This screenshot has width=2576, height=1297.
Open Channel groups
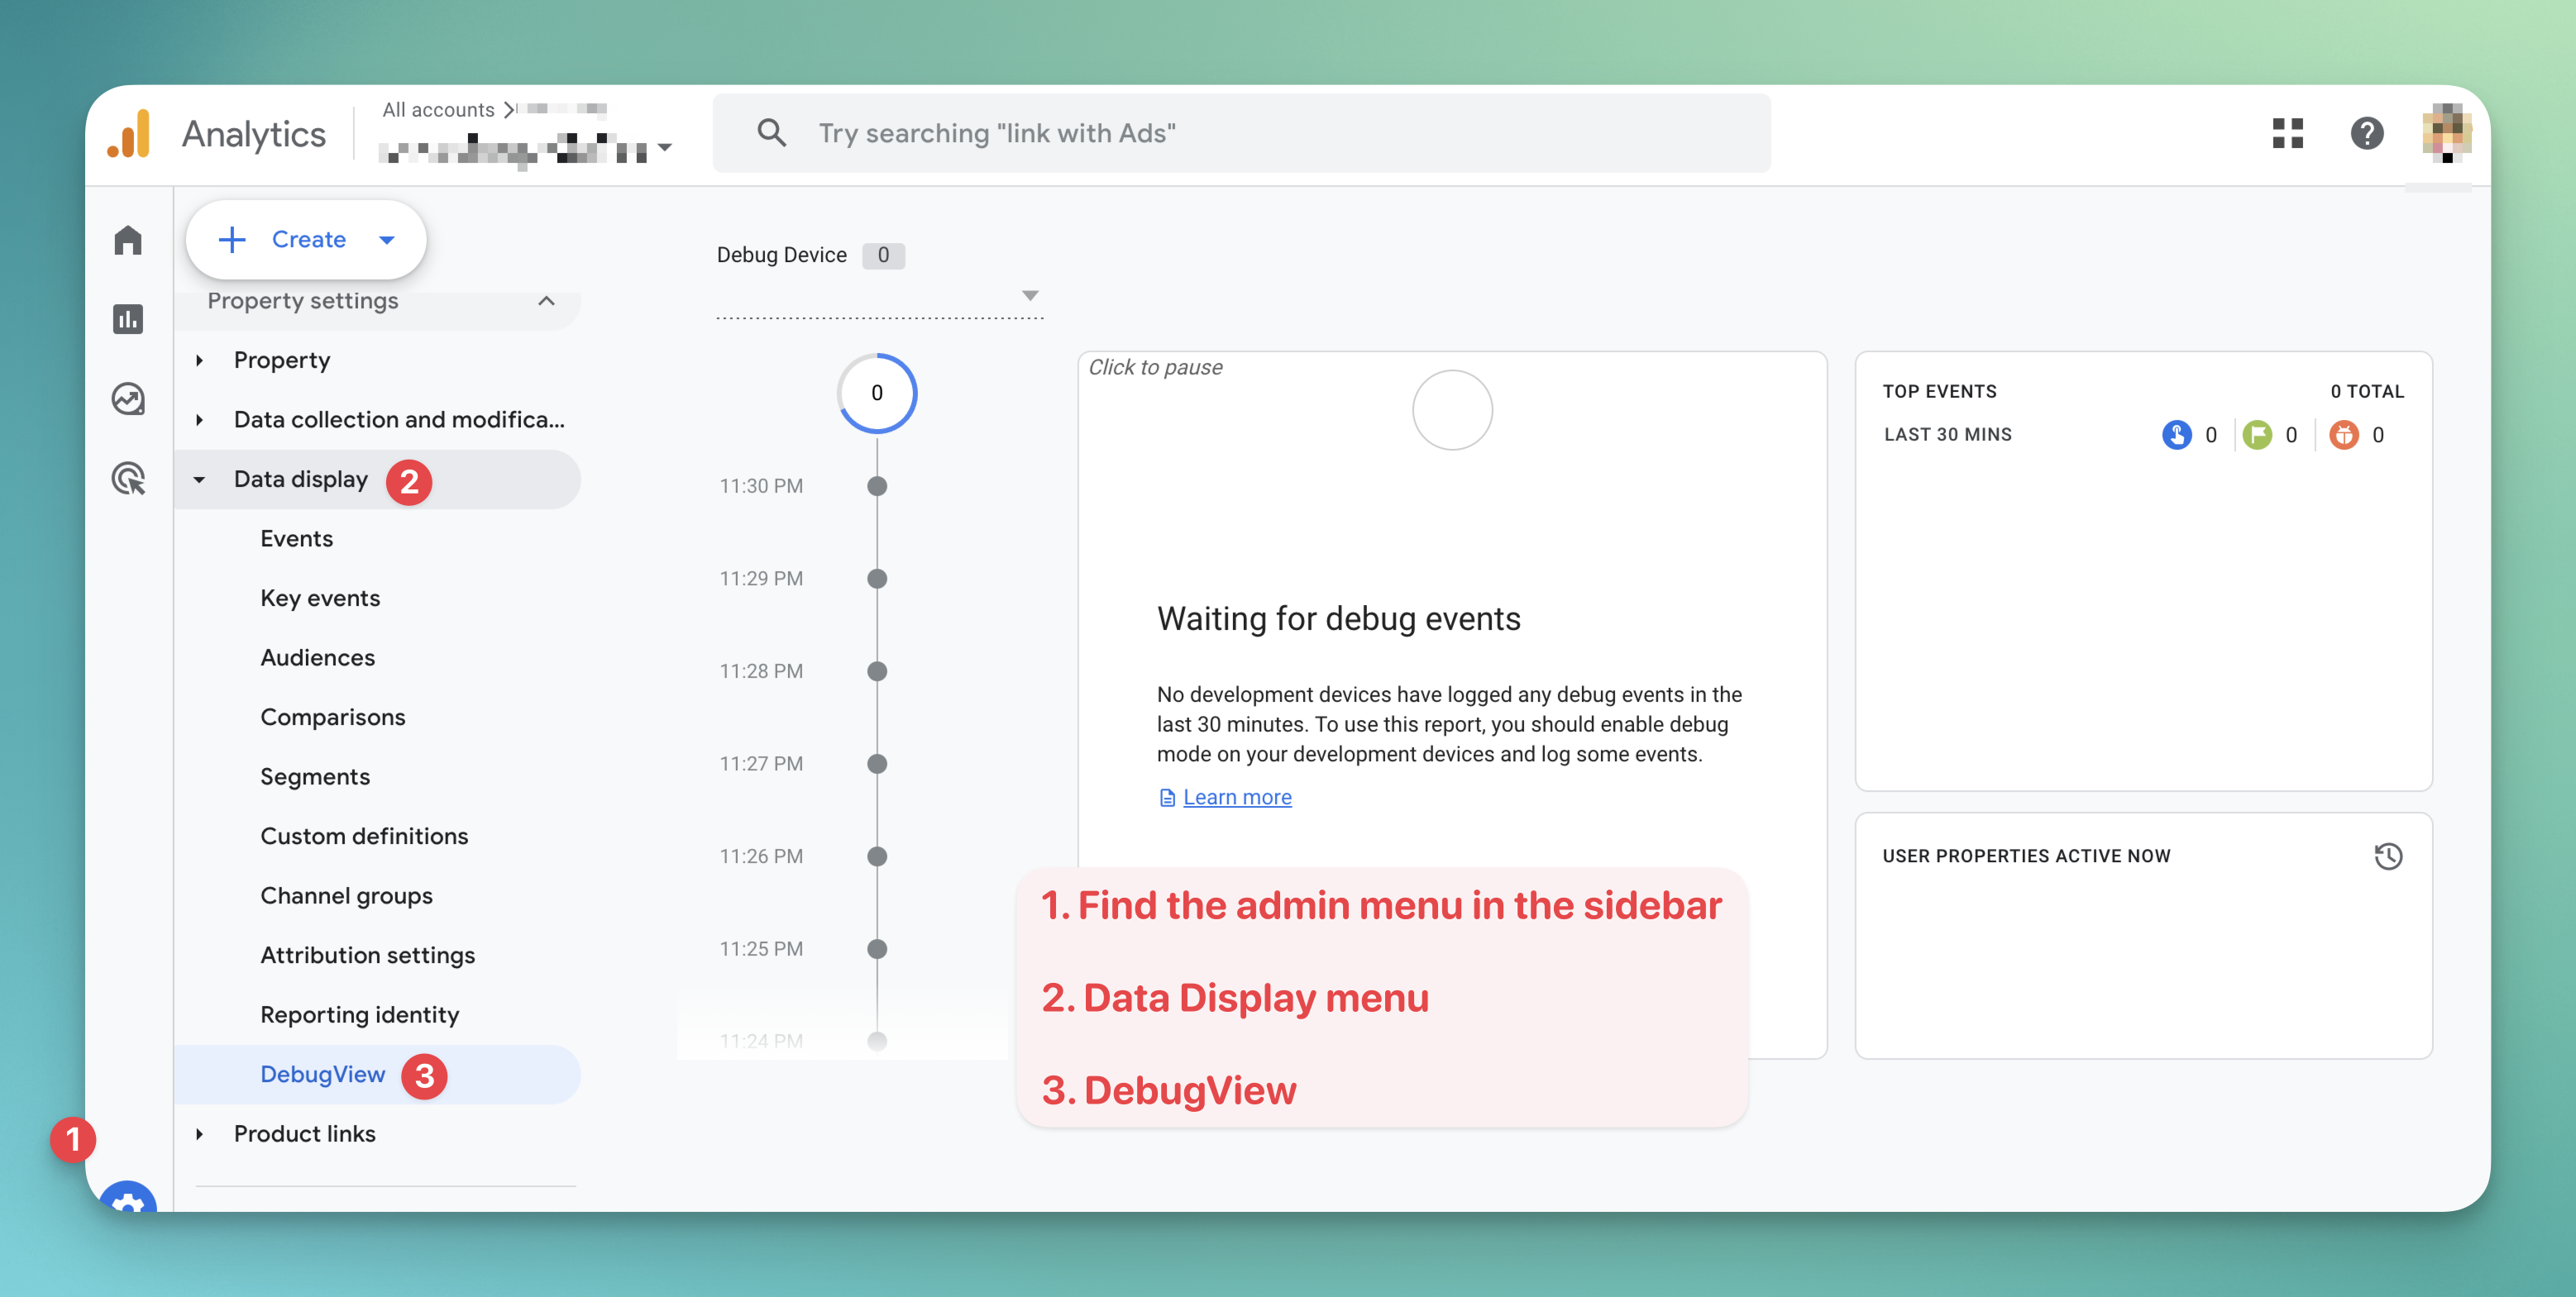coord(346,895)
